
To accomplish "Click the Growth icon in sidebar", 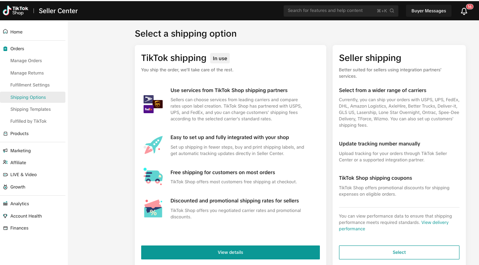I will click(x=5, y=187).
